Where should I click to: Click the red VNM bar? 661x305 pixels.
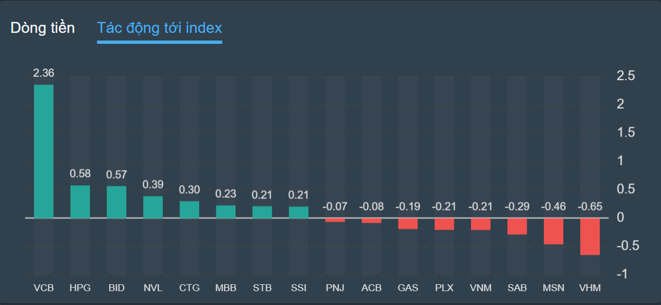tap(481, 224)
